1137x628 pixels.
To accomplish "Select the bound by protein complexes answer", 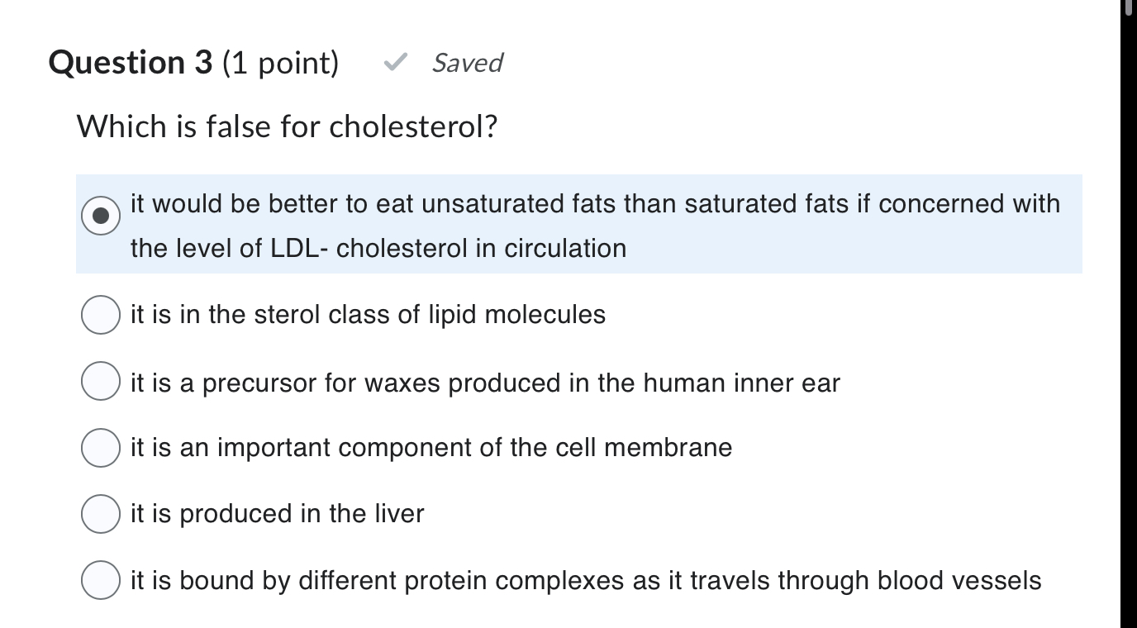I will pos(100,579).
